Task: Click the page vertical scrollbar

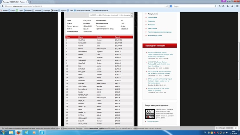Action: (239, 61)
